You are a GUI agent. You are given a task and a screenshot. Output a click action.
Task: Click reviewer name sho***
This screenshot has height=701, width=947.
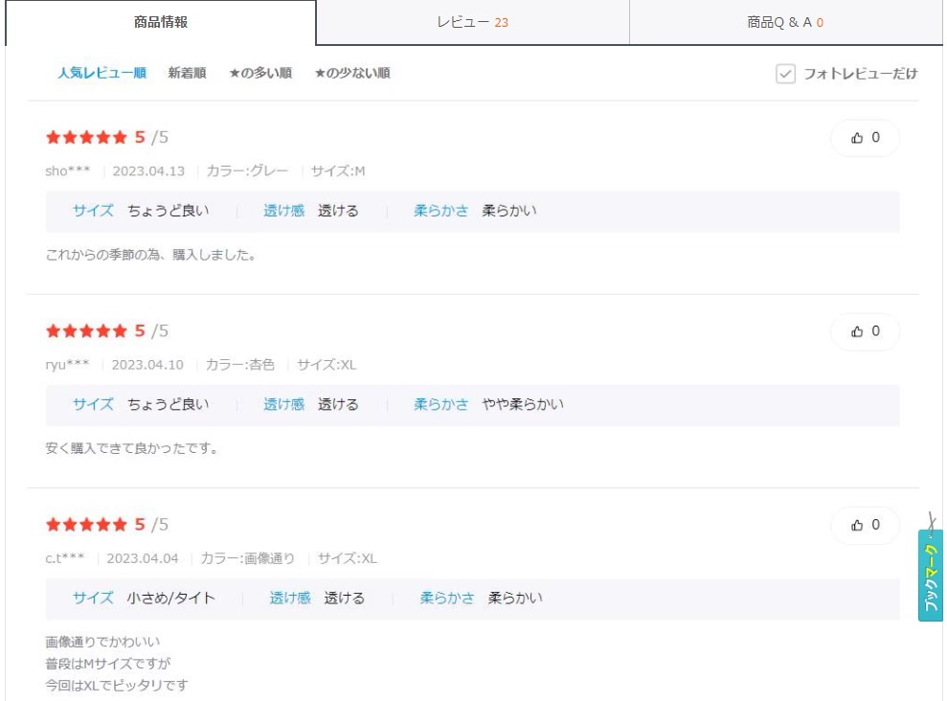69,171
